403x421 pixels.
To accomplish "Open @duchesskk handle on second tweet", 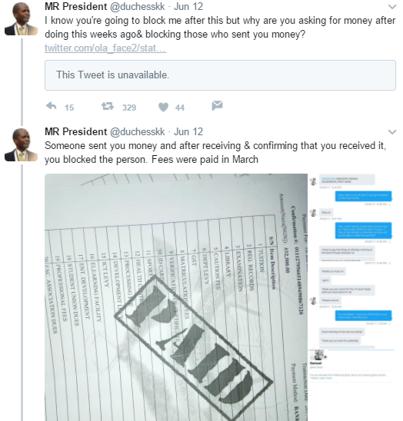I will coord(138,132).
